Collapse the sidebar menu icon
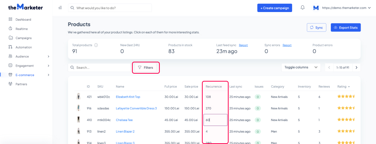 point(60,8)
